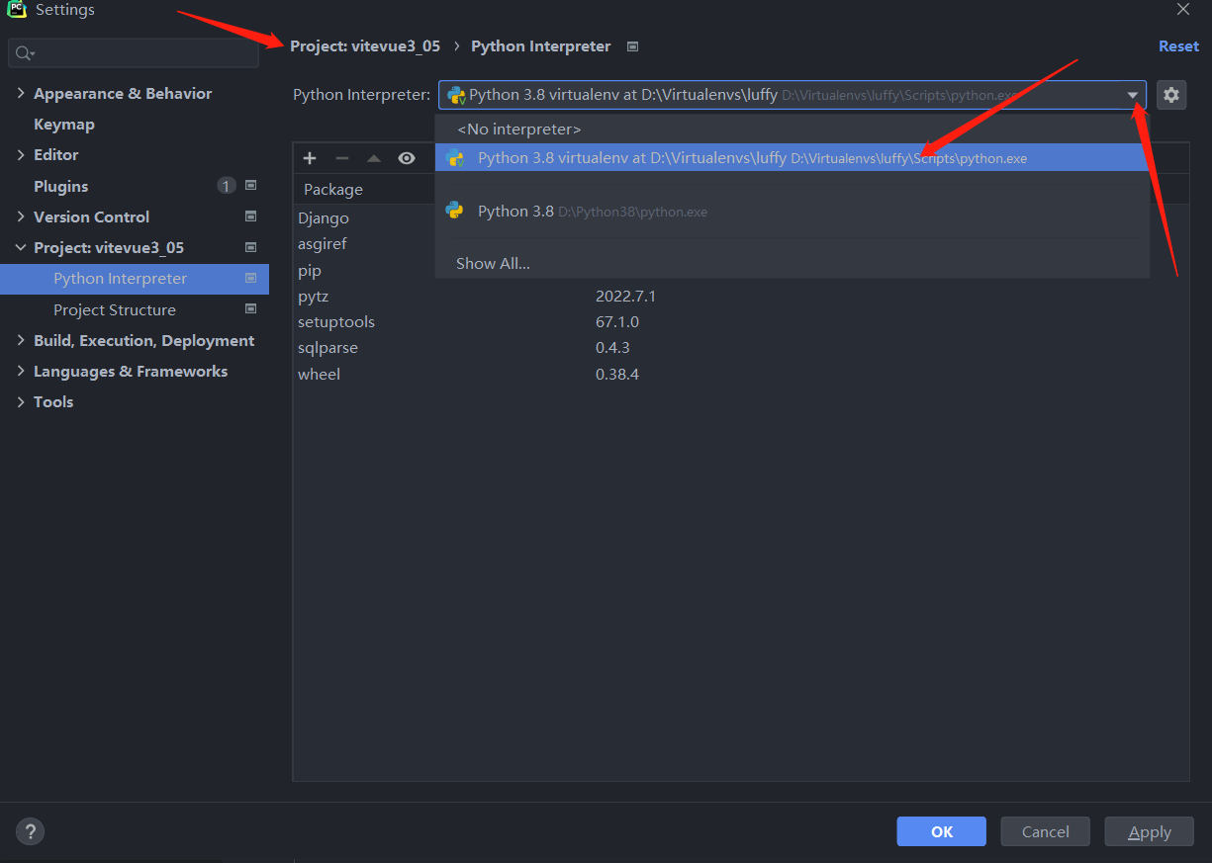Image resolution: width=1212 pixels, height=863 pixels.
Task: Select the wheel package row
Action: (740, 374)
